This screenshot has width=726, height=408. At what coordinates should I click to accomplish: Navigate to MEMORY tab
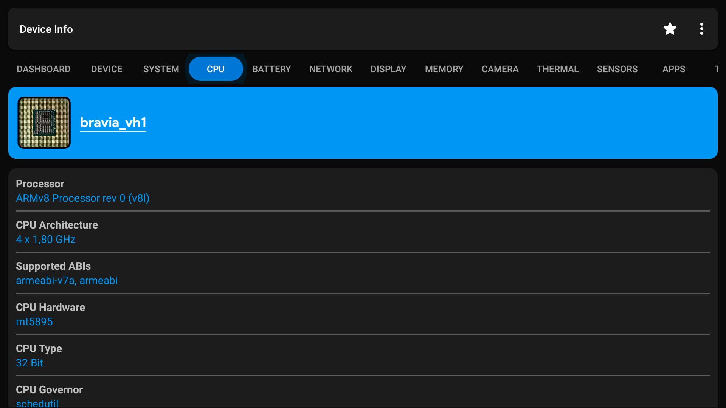point(445,69)
